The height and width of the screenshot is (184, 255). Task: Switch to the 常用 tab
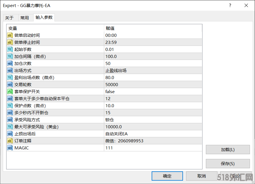point(25,18)
